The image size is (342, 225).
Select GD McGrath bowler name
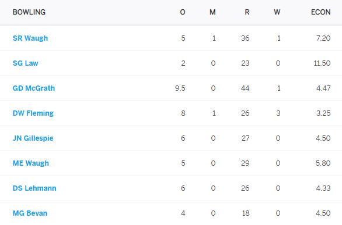tap(34, 88)
